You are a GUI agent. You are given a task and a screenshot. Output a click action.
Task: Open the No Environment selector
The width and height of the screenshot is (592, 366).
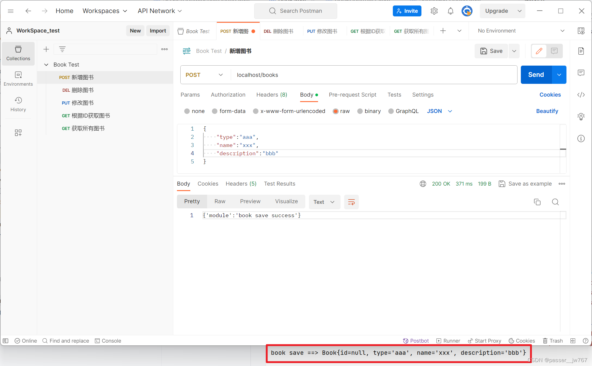click(521, 31)
